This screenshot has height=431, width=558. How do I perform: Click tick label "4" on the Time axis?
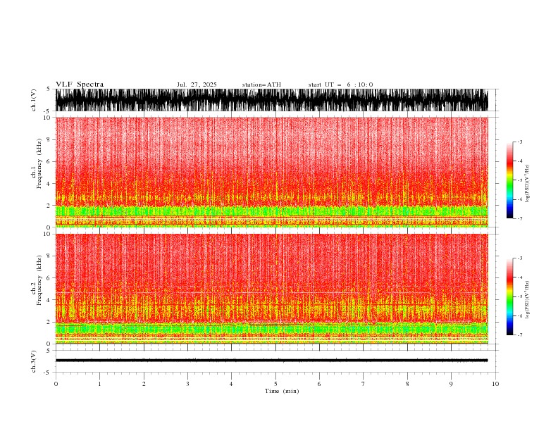click(231, 384)
